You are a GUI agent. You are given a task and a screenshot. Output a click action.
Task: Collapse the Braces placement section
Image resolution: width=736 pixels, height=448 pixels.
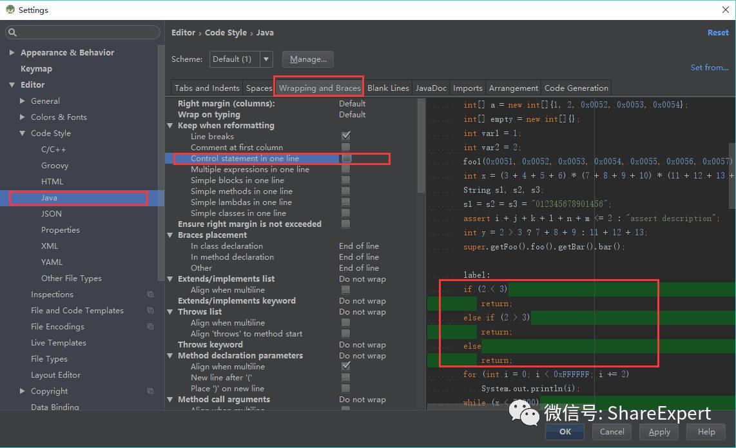tap(170, 235)
